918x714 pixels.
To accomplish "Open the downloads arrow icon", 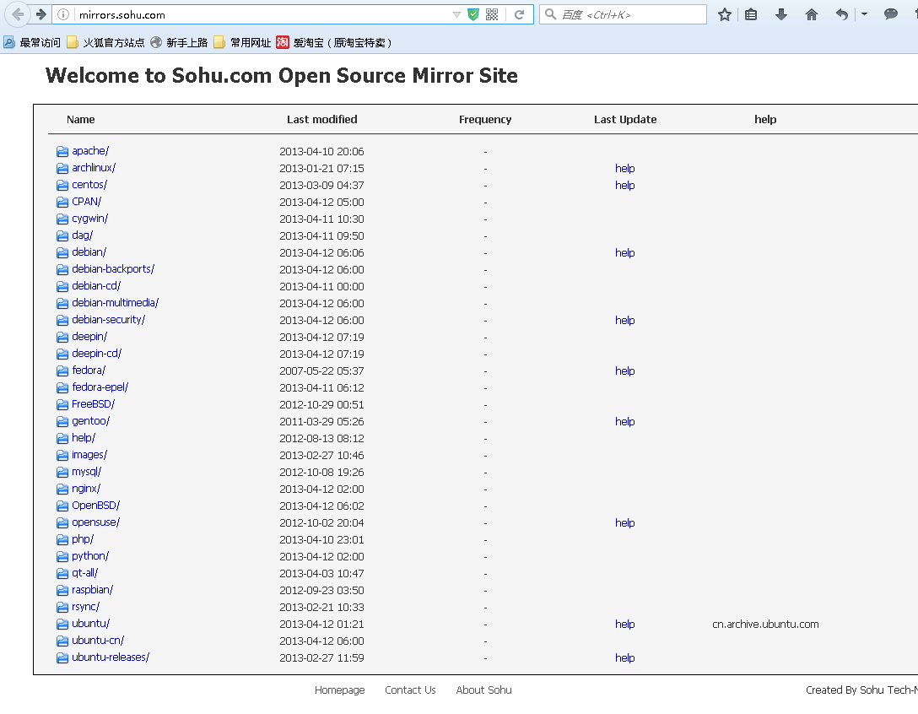I will point(781,14).
